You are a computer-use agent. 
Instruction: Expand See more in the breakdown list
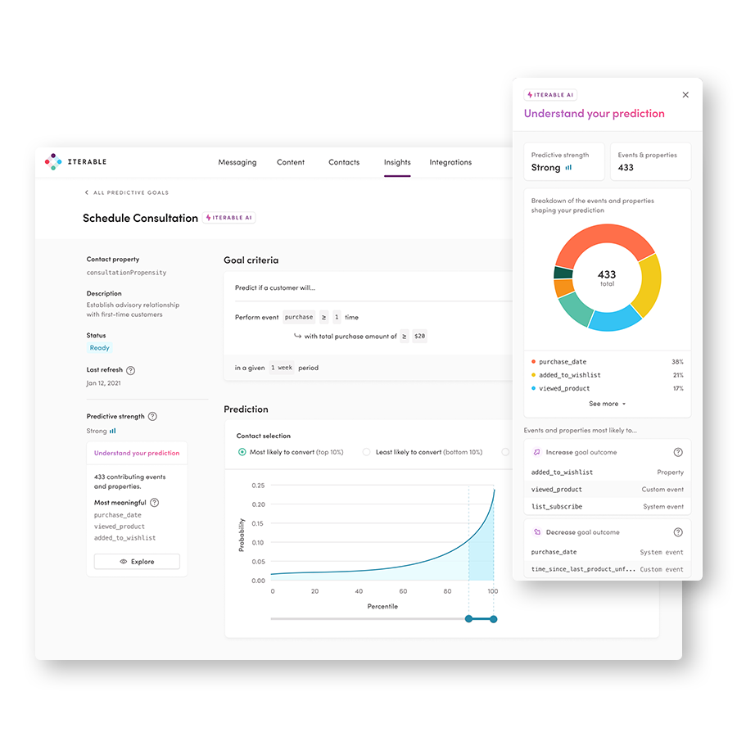point(608,404)
